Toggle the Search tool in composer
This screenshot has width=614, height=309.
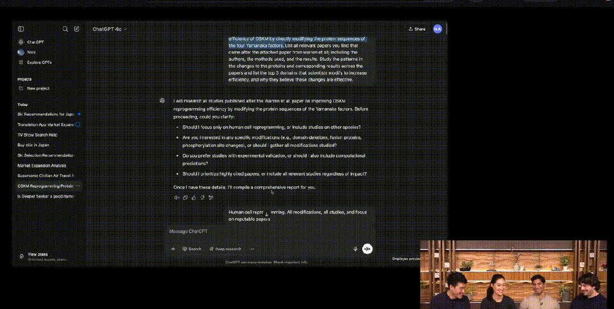point(192,249)
